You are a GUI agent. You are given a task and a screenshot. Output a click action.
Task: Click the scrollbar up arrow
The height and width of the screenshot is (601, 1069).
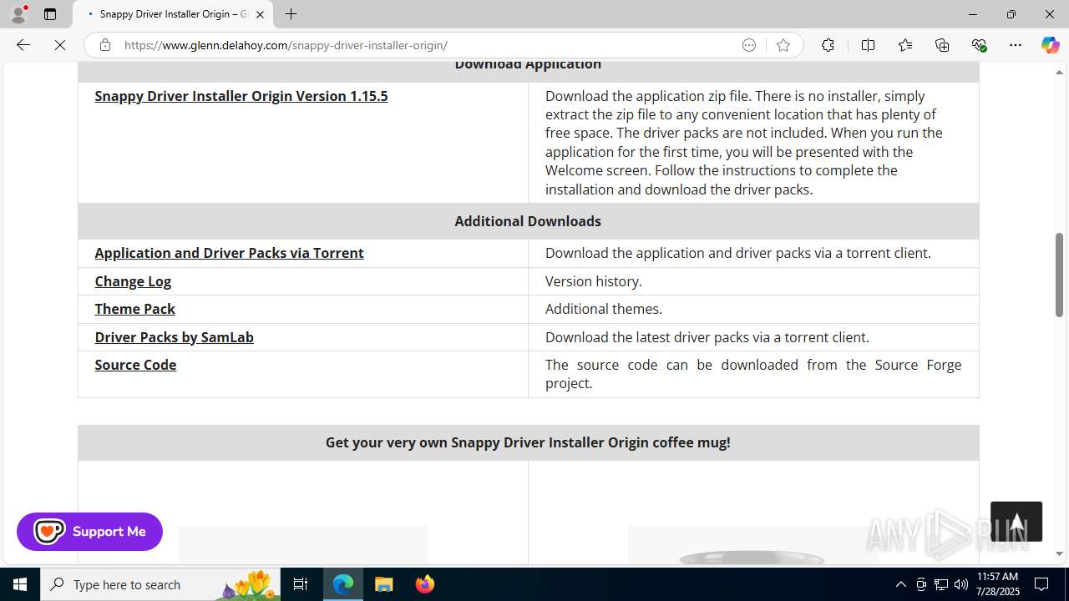coord(1059,73)
